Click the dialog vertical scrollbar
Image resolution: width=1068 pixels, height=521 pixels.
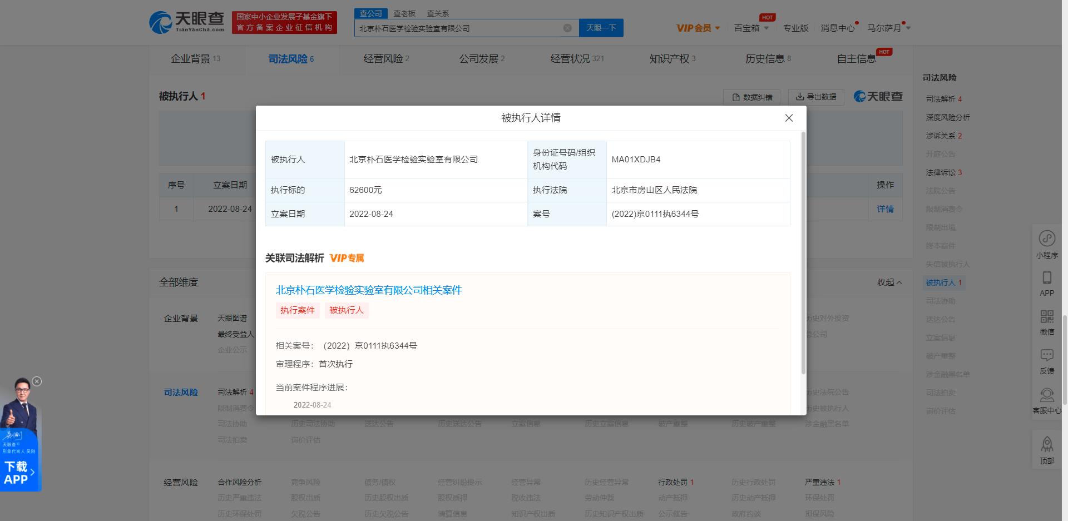tap(803, 253)
